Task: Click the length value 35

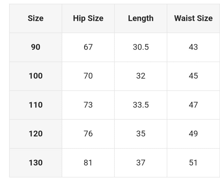Action: (141, 134)
